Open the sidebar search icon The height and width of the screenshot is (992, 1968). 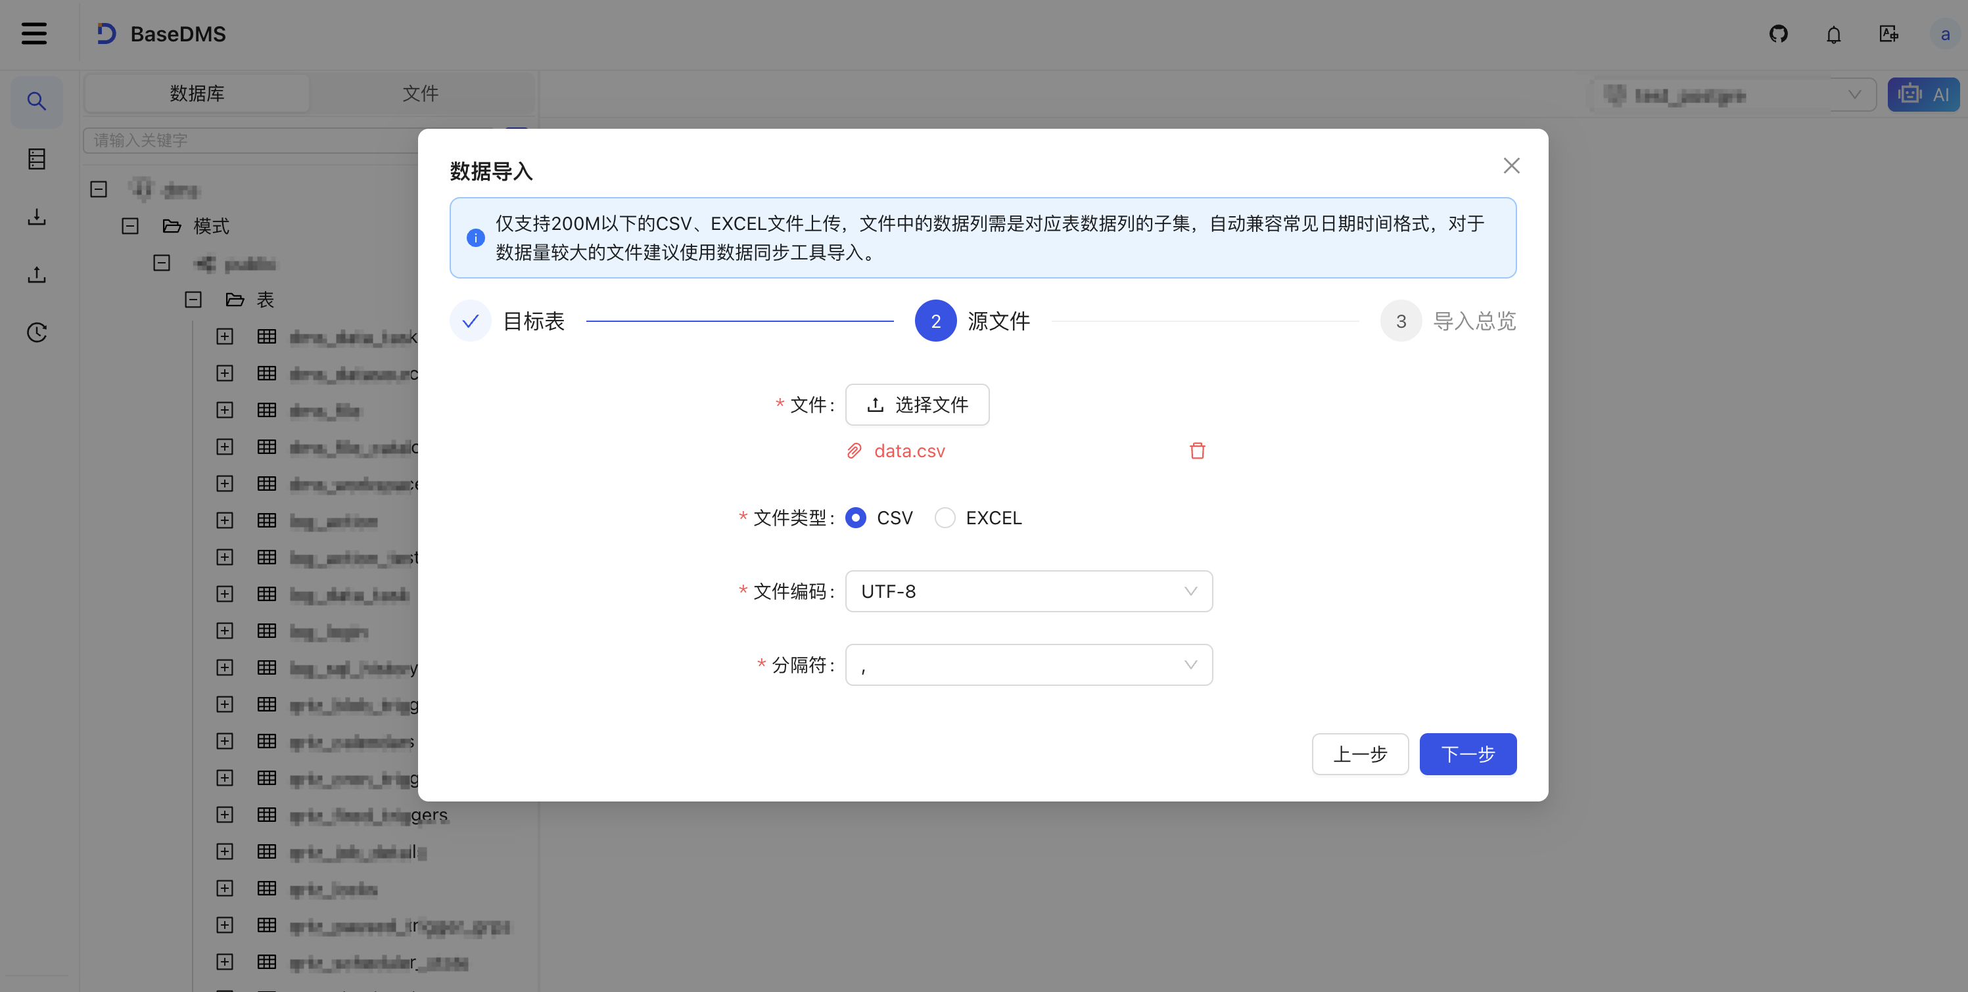tap(36, 101)
